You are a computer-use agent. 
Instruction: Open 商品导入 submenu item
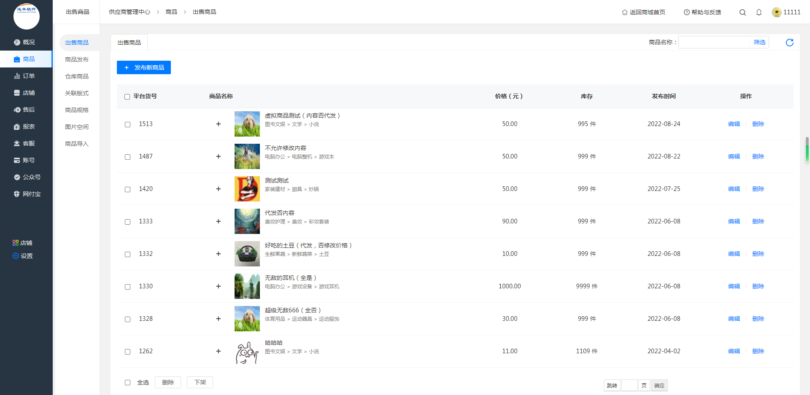tap(77, 144)
